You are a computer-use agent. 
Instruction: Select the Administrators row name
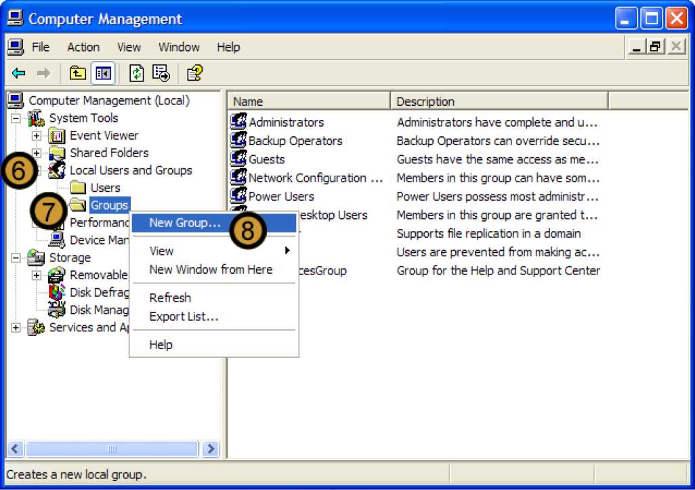[287, 122]
